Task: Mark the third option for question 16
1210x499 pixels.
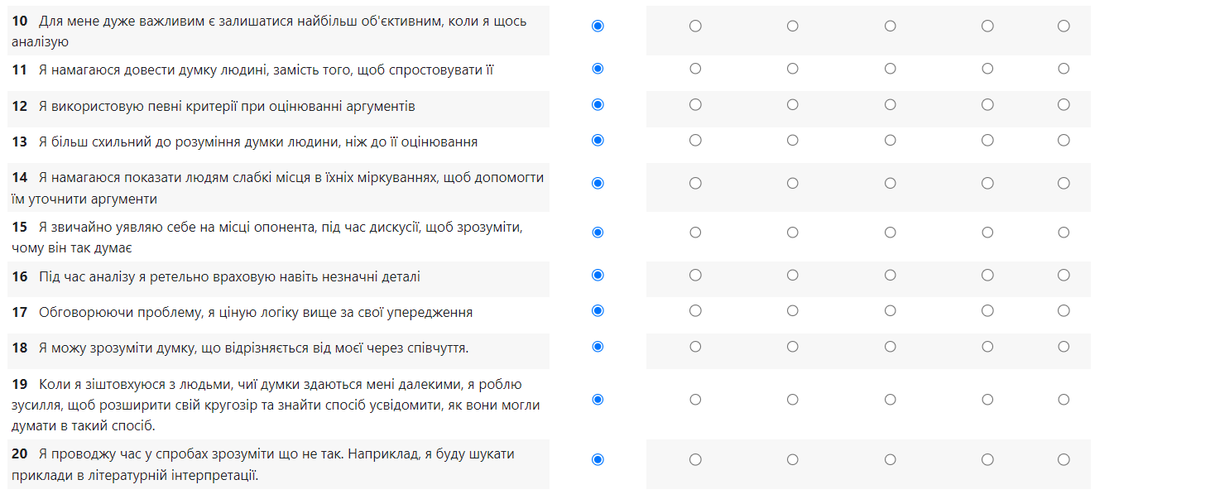Action: click(x=793, y=275)
